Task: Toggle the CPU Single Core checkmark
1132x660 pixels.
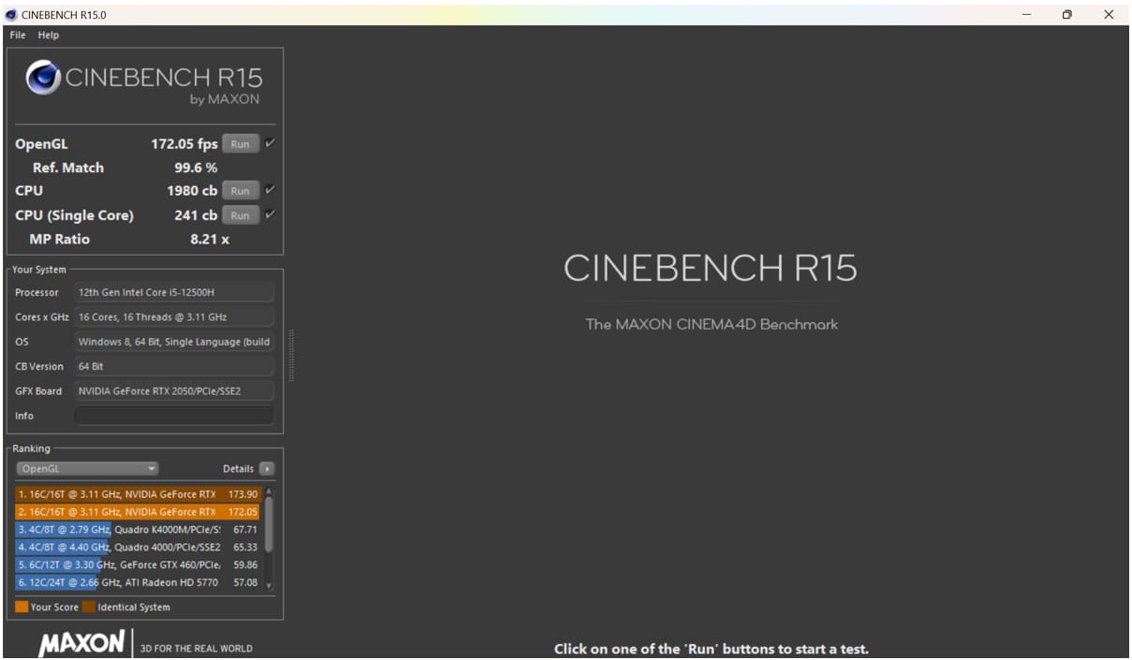Action: pos(270,214)
